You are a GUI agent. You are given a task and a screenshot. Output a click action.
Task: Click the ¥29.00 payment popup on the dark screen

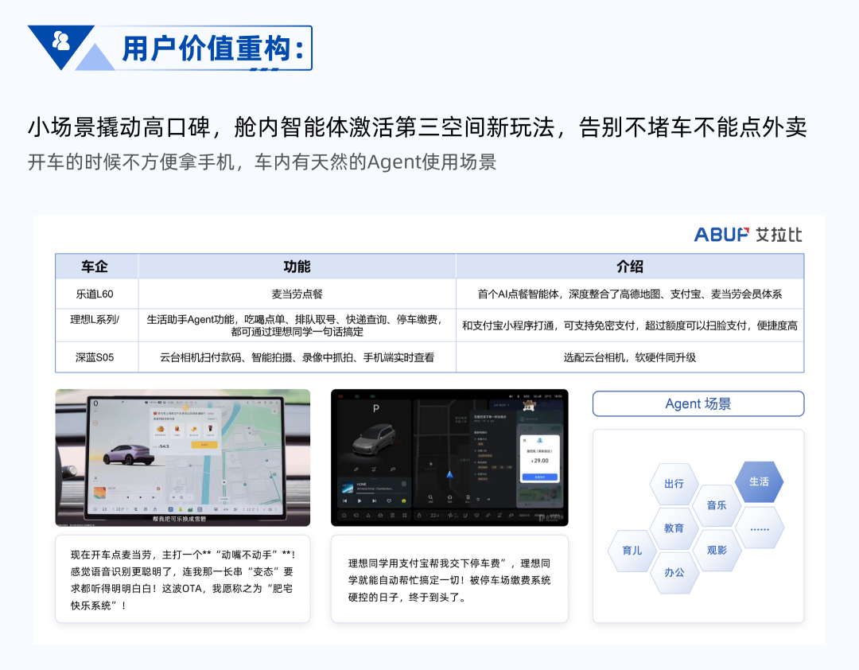(539, 459)
